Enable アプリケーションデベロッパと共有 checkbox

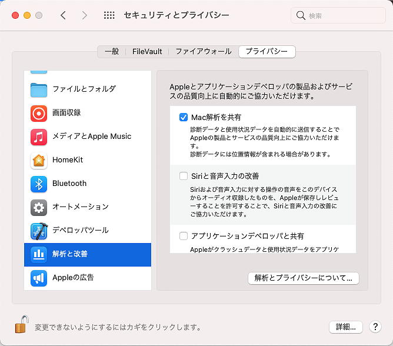pyautogui.click(x=184, y=236)
